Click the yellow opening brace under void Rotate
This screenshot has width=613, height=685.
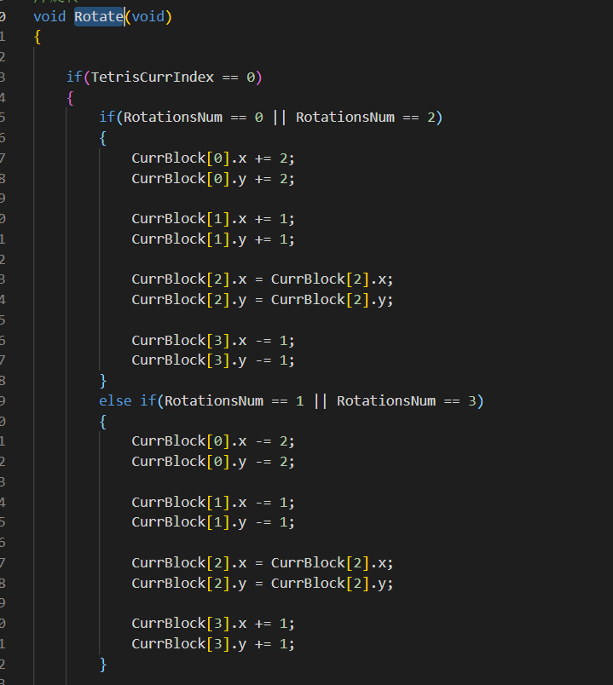(x=38, y=37)
